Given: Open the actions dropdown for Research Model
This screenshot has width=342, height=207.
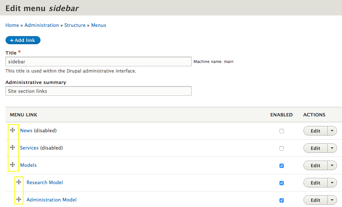Looking at the screenshot, I should 332,183.
